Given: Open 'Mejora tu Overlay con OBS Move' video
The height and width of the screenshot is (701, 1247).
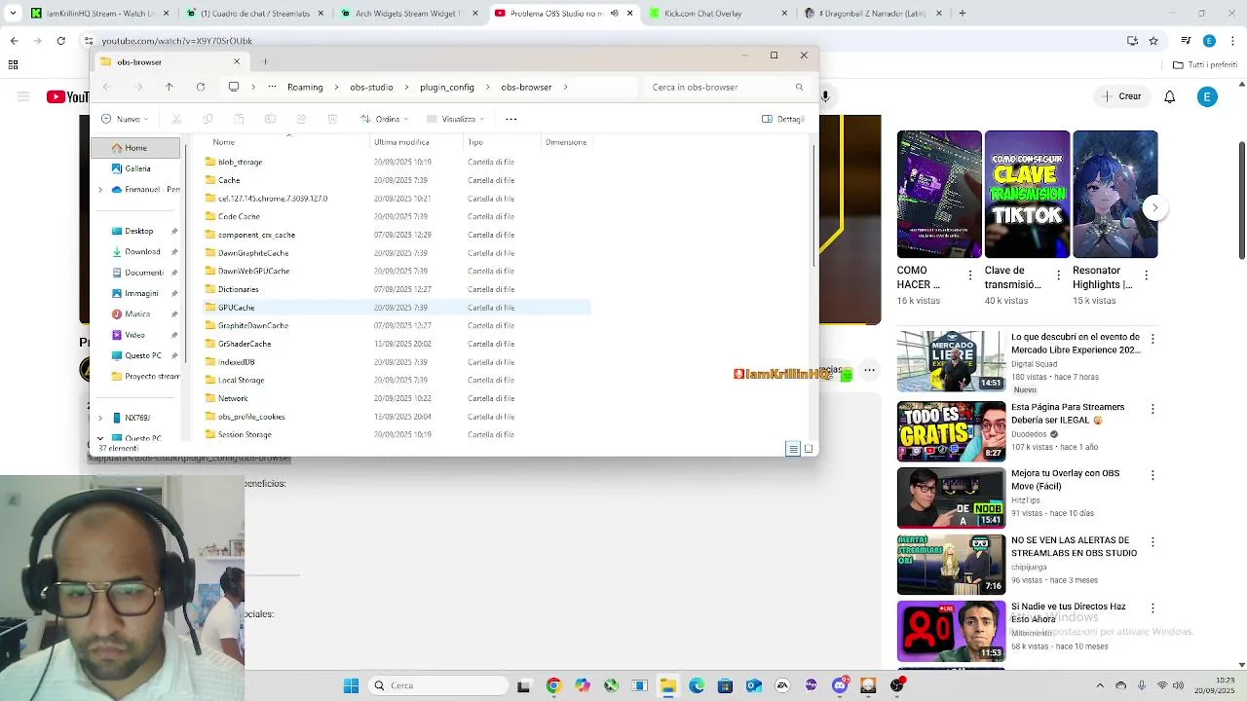Looking at the screenshot, I should [951, 498].
